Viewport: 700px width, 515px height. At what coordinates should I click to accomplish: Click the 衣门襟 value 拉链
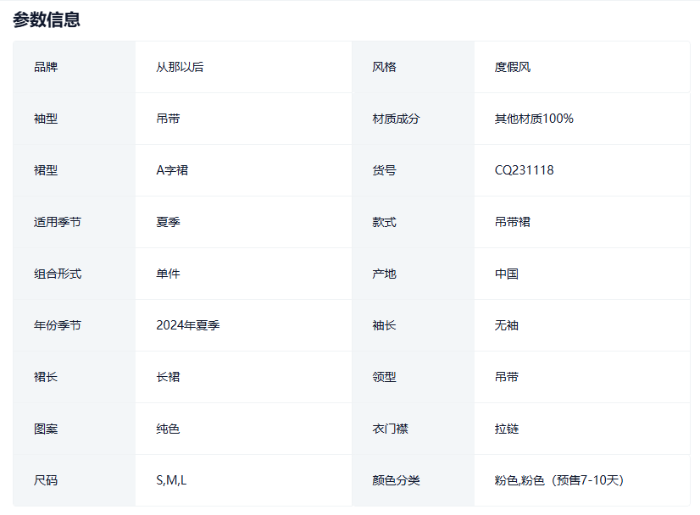point(507,429)
